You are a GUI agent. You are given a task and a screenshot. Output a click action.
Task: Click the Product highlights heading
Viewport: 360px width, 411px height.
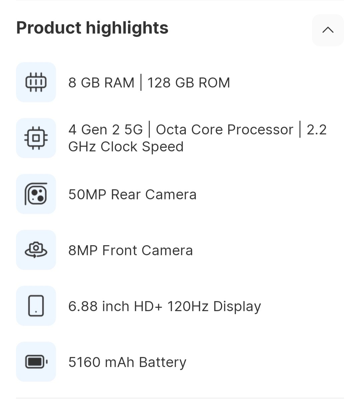coord(92,28)
